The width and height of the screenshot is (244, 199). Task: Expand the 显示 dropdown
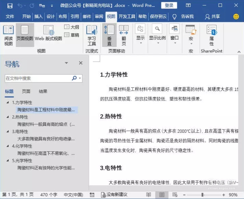pyautogui.click(x=140, y=35)
